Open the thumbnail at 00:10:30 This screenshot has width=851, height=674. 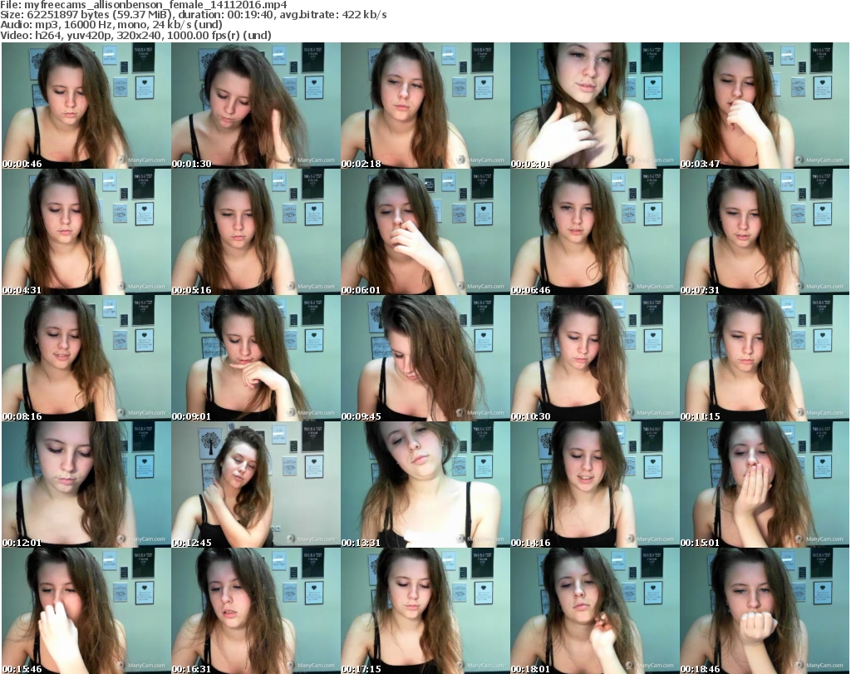point(594,358)
